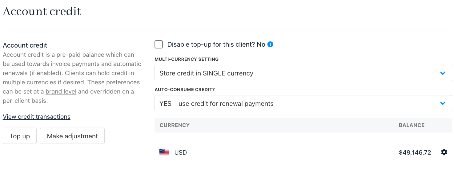This screenshot has height=177, width=454.
Task: Click the US flag icon
Action: [x=164, y=152]
